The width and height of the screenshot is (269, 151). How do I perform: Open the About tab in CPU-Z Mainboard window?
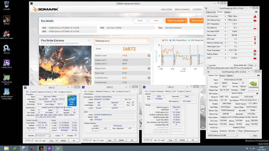click(127, 91)
